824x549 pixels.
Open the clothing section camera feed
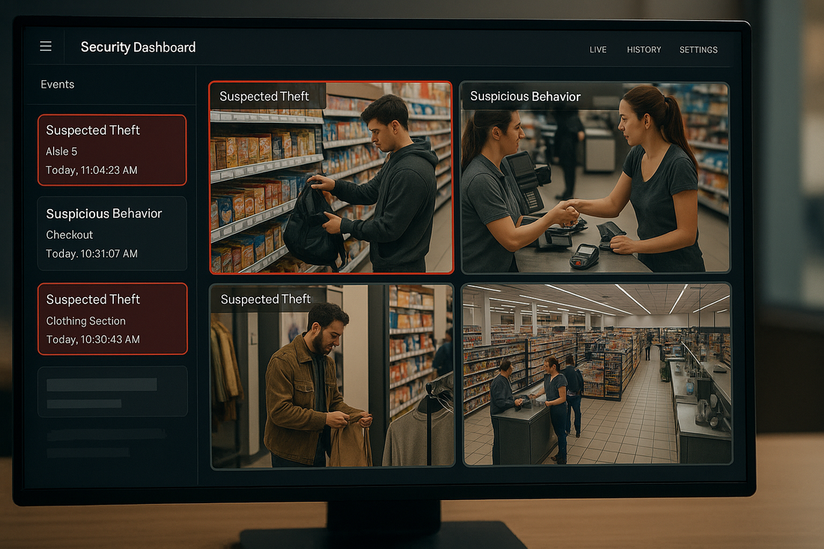[331, 375]
